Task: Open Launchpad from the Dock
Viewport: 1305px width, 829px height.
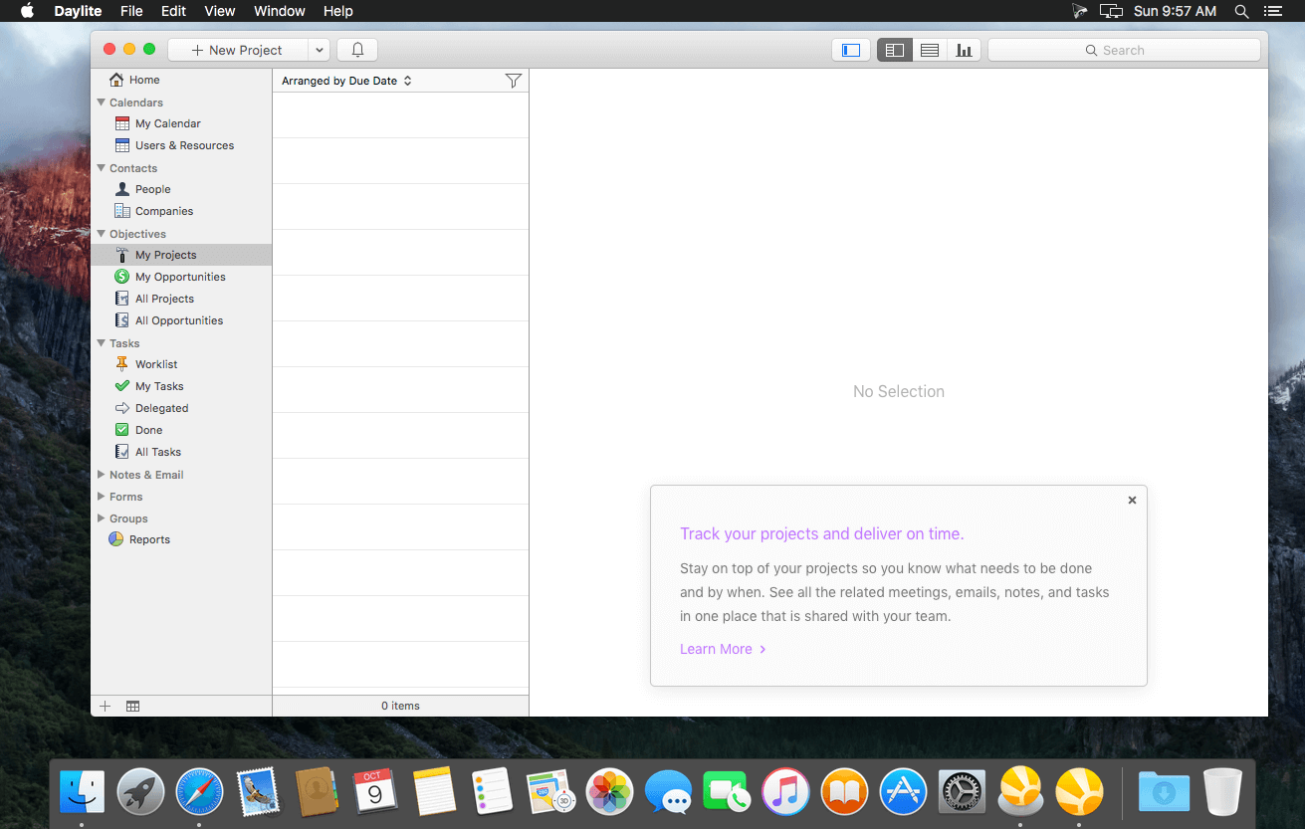Action: (140, 792)
